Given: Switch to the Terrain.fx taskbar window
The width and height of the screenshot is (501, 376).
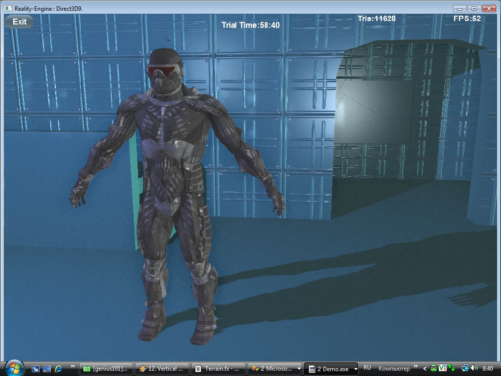Looking at the screenshot, I should tap(218, 369).
